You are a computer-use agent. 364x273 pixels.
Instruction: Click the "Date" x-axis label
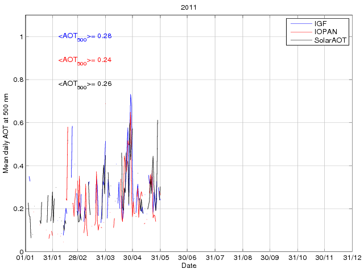(x=189, y=266)
